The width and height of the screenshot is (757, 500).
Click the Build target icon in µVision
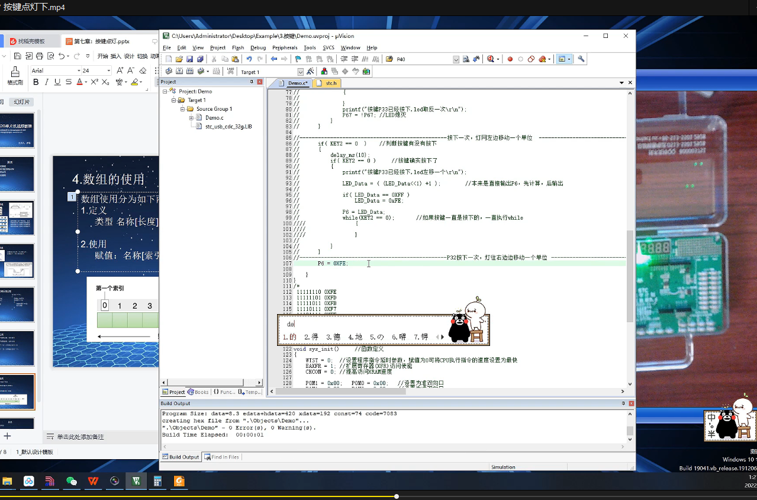coord(179,72)
